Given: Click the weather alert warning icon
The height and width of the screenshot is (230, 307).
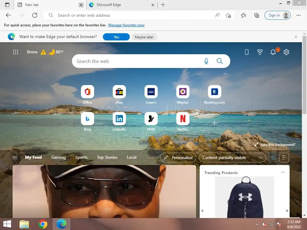Looking at the screenshot, I should (x=43, y=52).
